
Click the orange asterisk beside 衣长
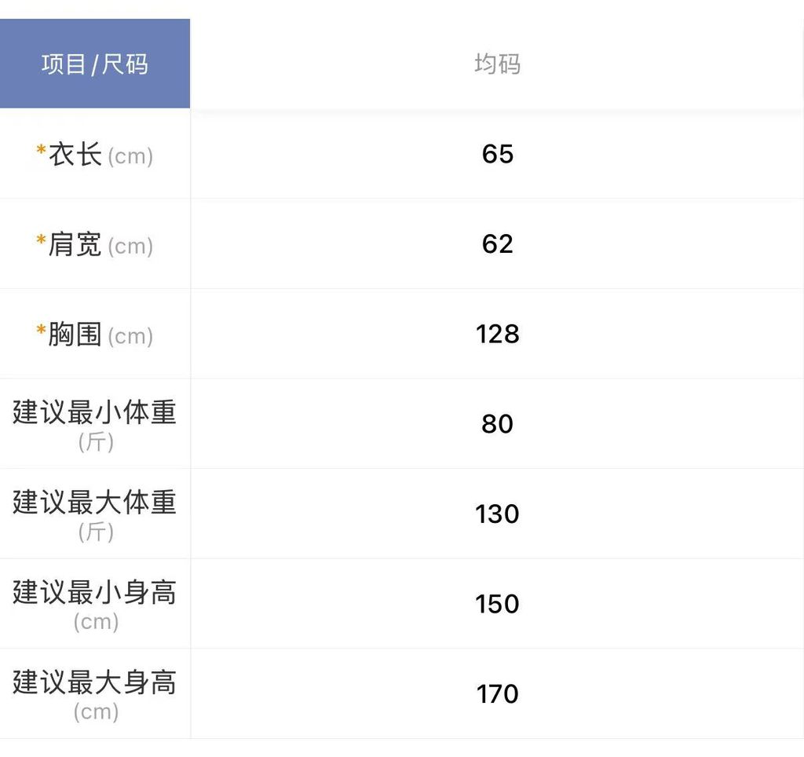pyautogui.click(x=41, y=151)
